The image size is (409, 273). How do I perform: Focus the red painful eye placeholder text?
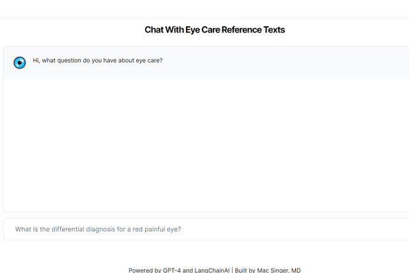pos(98,229)
